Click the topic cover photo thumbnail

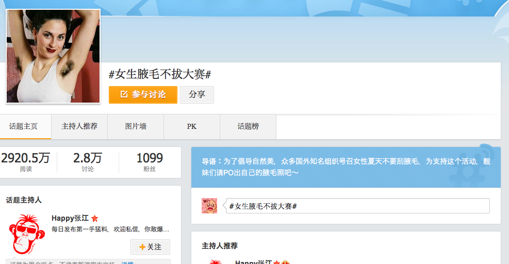click(53, 56)
